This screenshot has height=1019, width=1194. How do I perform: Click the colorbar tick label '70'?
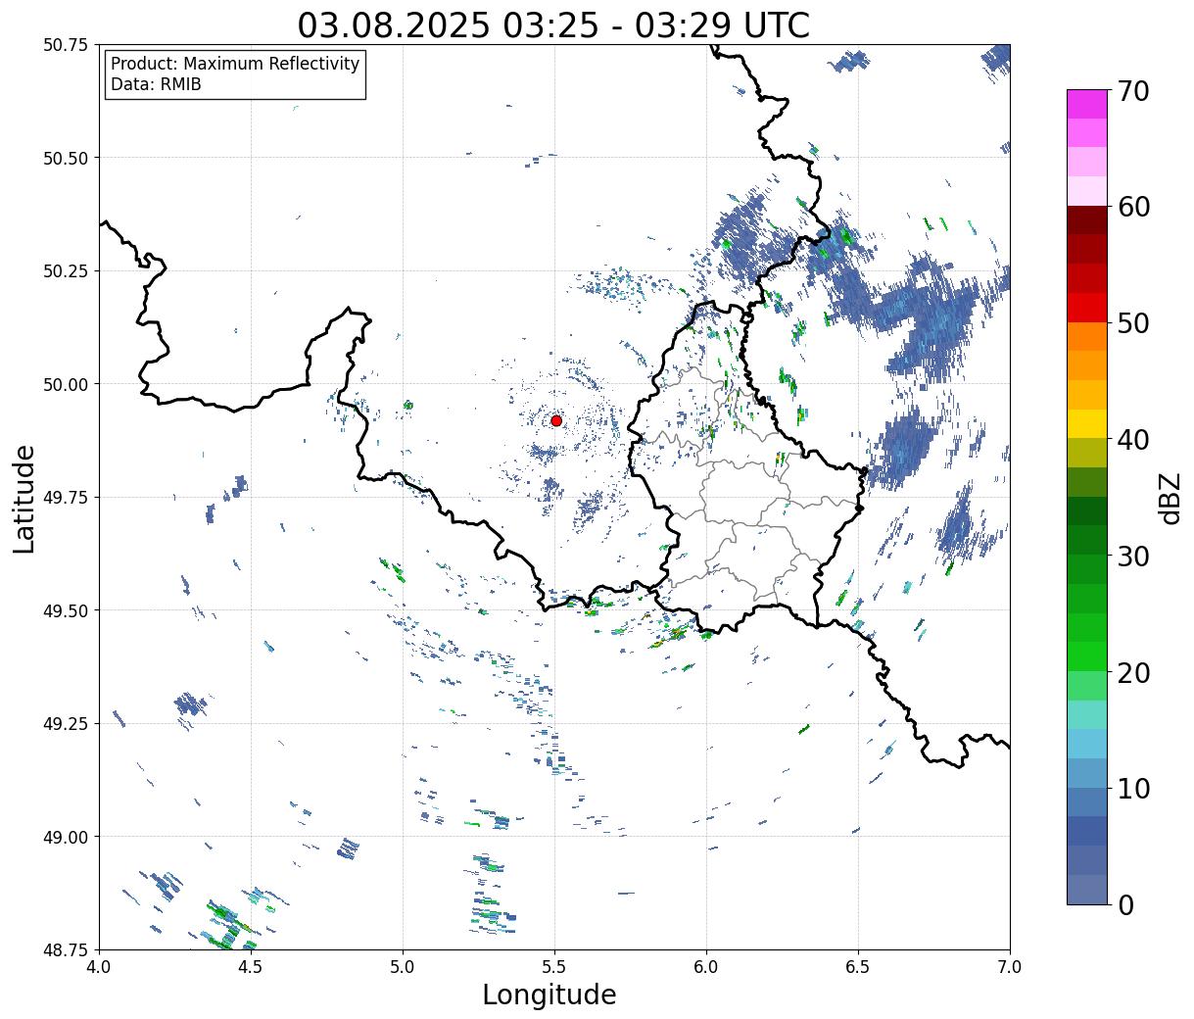1134,91
